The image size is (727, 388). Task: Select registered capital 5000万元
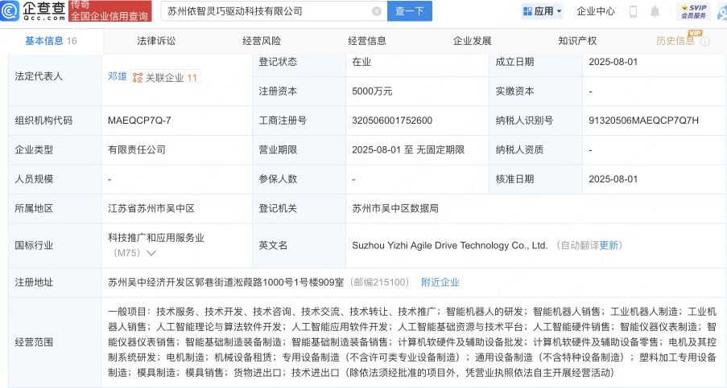click(372, 91)
